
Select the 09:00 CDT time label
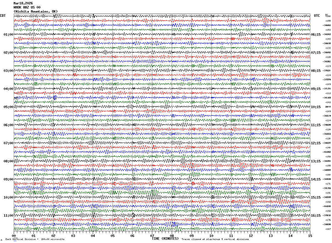coord(9,179)
